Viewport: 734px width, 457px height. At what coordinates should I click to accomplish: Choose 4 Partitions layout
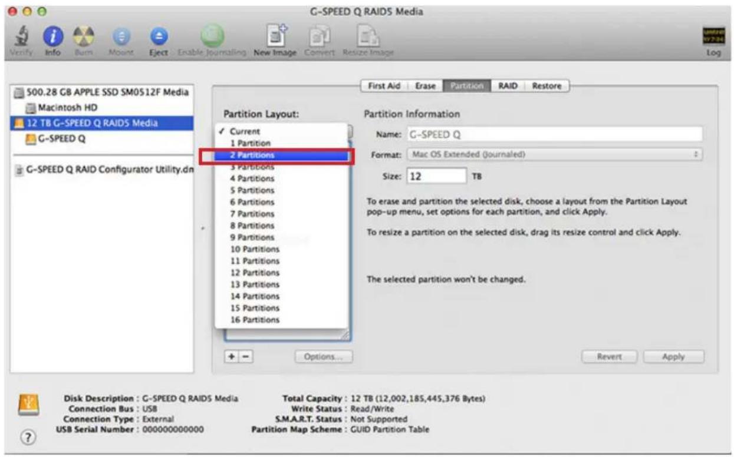(x=282, y=178)
